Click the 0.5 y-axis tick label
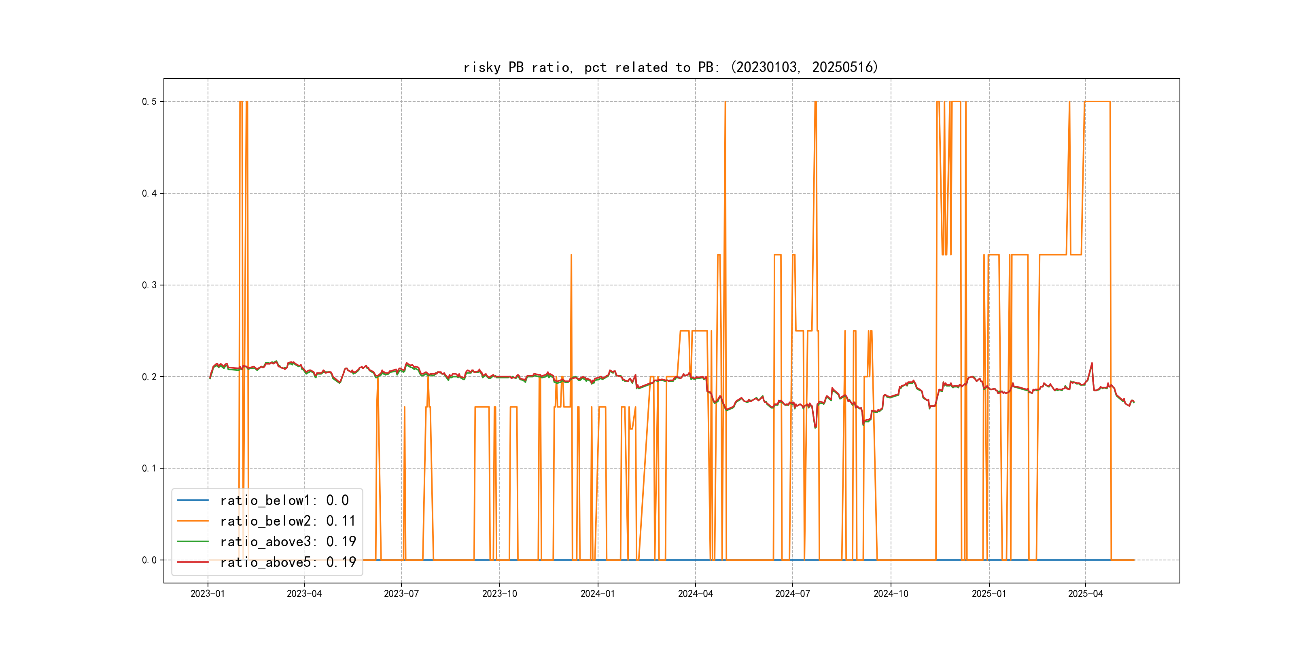This screenshot has width=1311, height=655. 149,102
